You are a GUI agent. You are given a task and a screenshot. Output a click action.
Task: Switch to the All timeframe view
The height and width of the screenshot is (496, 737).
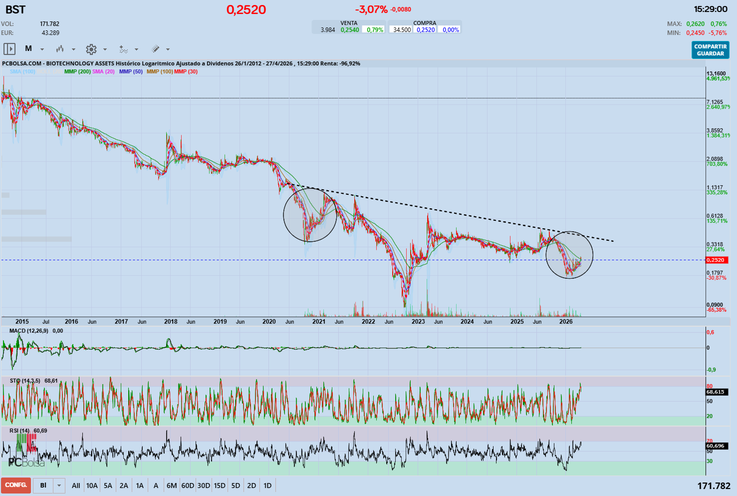[76, 485]
